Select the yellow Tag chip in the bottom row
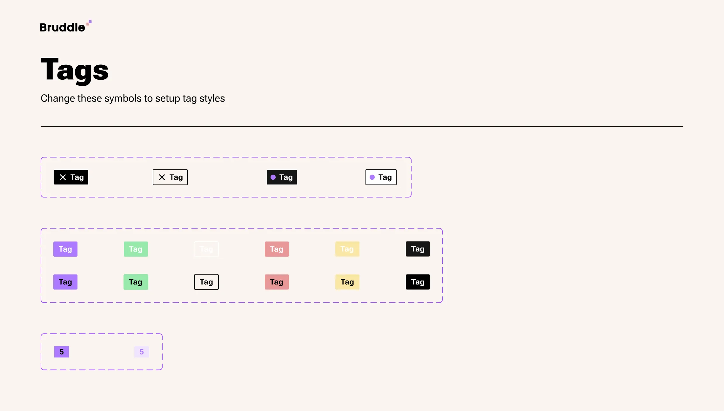 point(347,282)
